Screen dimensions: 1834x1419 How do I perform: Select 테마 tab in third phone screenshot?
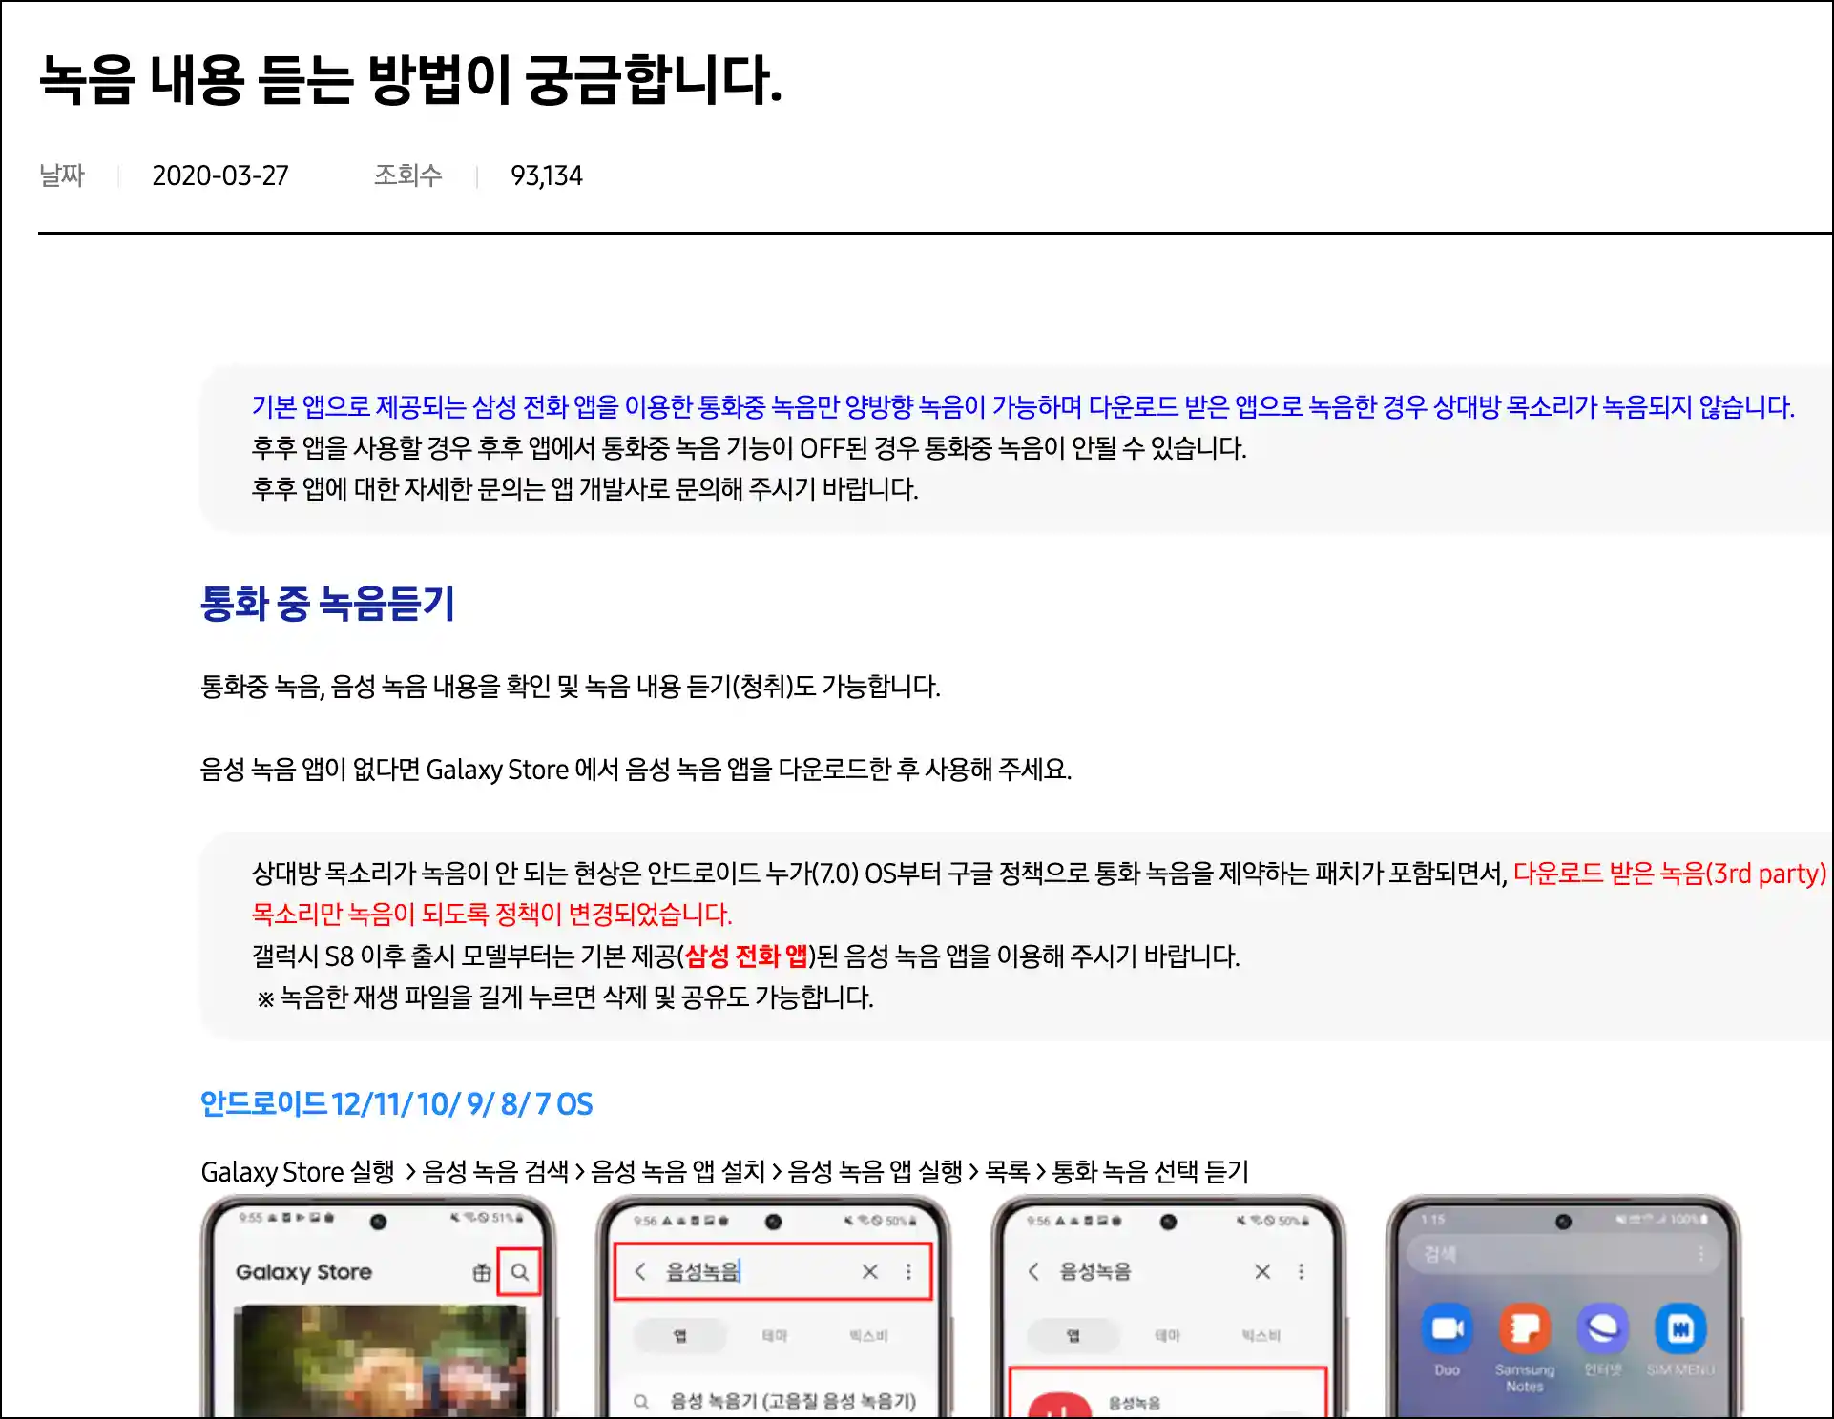point(1167,1335)
